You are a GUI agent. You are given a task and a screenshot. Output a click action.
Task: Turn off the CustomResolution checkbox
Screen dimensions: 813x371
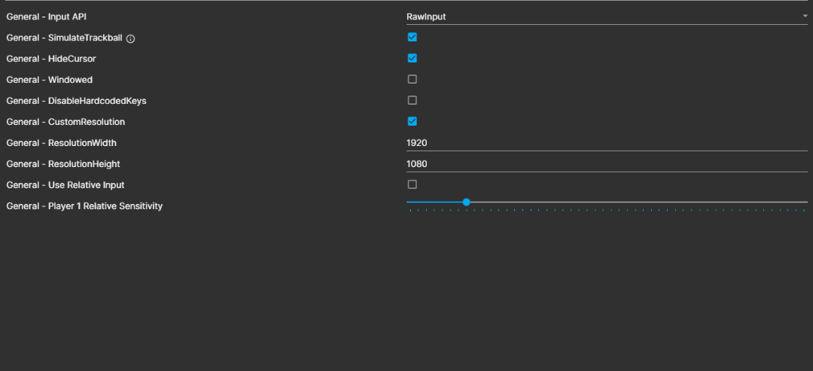tap(412, 121)
